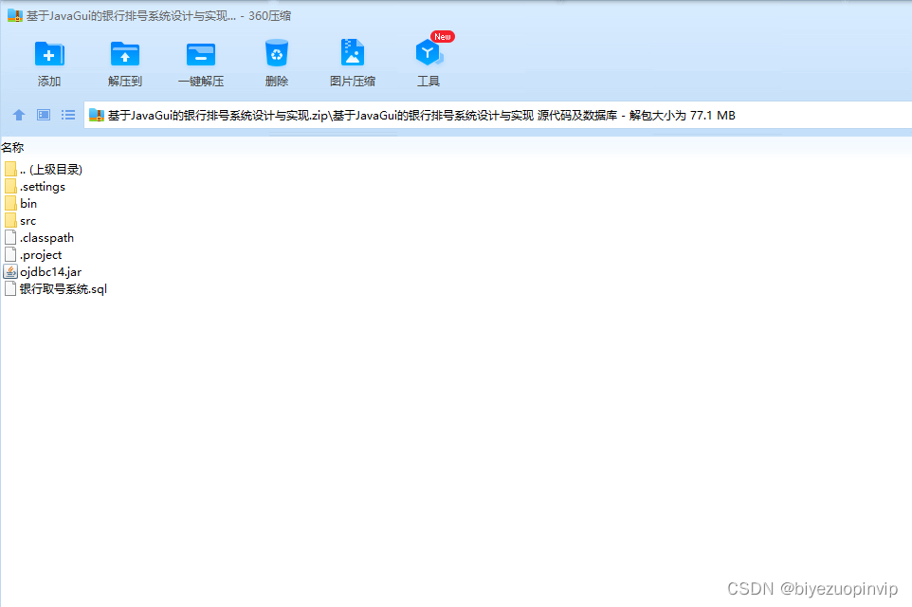The height and width of the screenshot is (607, 912).
Task: Enable the list view mode
Action: pyautogui.click(x=67, y=115)
